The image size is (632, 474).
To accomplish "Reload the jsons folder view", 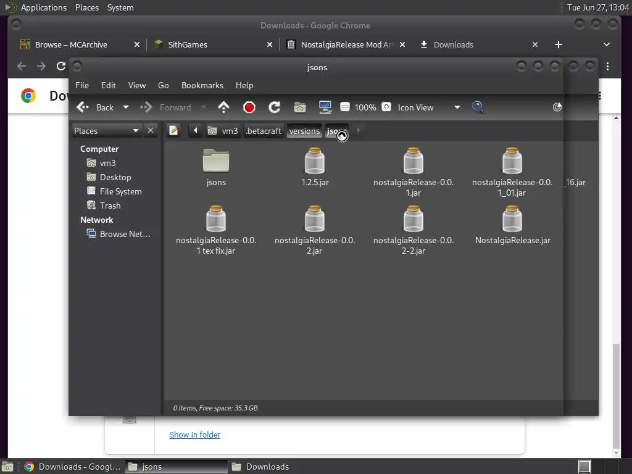I will click(275, 107).
